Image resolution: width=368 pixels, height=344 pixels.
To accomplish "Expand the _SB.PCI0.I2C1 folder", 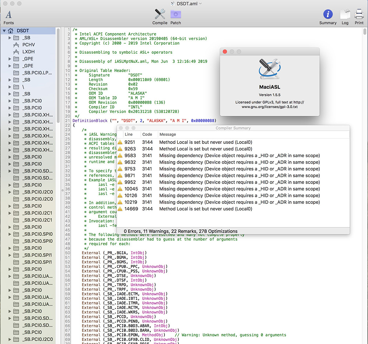I will click(x=10, y=213).
